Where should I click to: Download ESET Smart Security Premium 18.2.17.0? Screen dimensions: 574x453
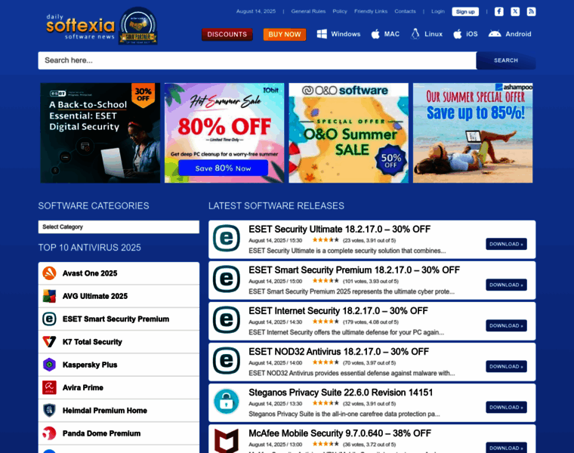[506, 285]
